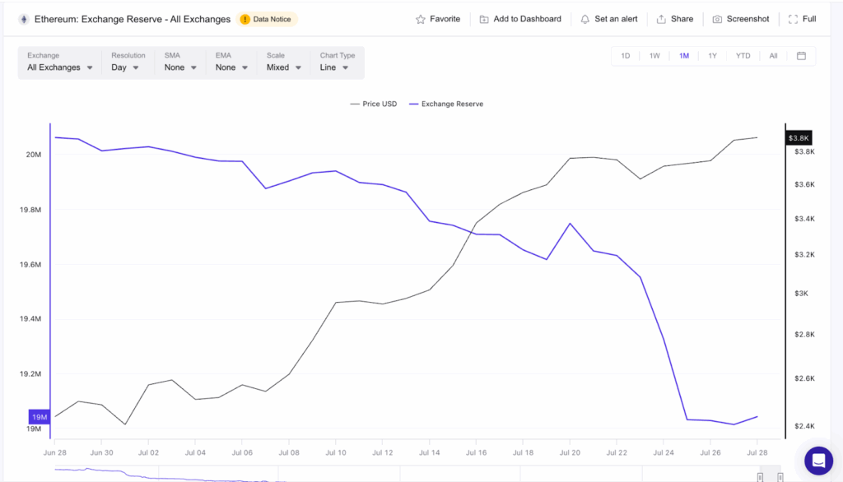Click the 'Jul 28' x-axis date label

pyautogui.click(x=757, y=452)
